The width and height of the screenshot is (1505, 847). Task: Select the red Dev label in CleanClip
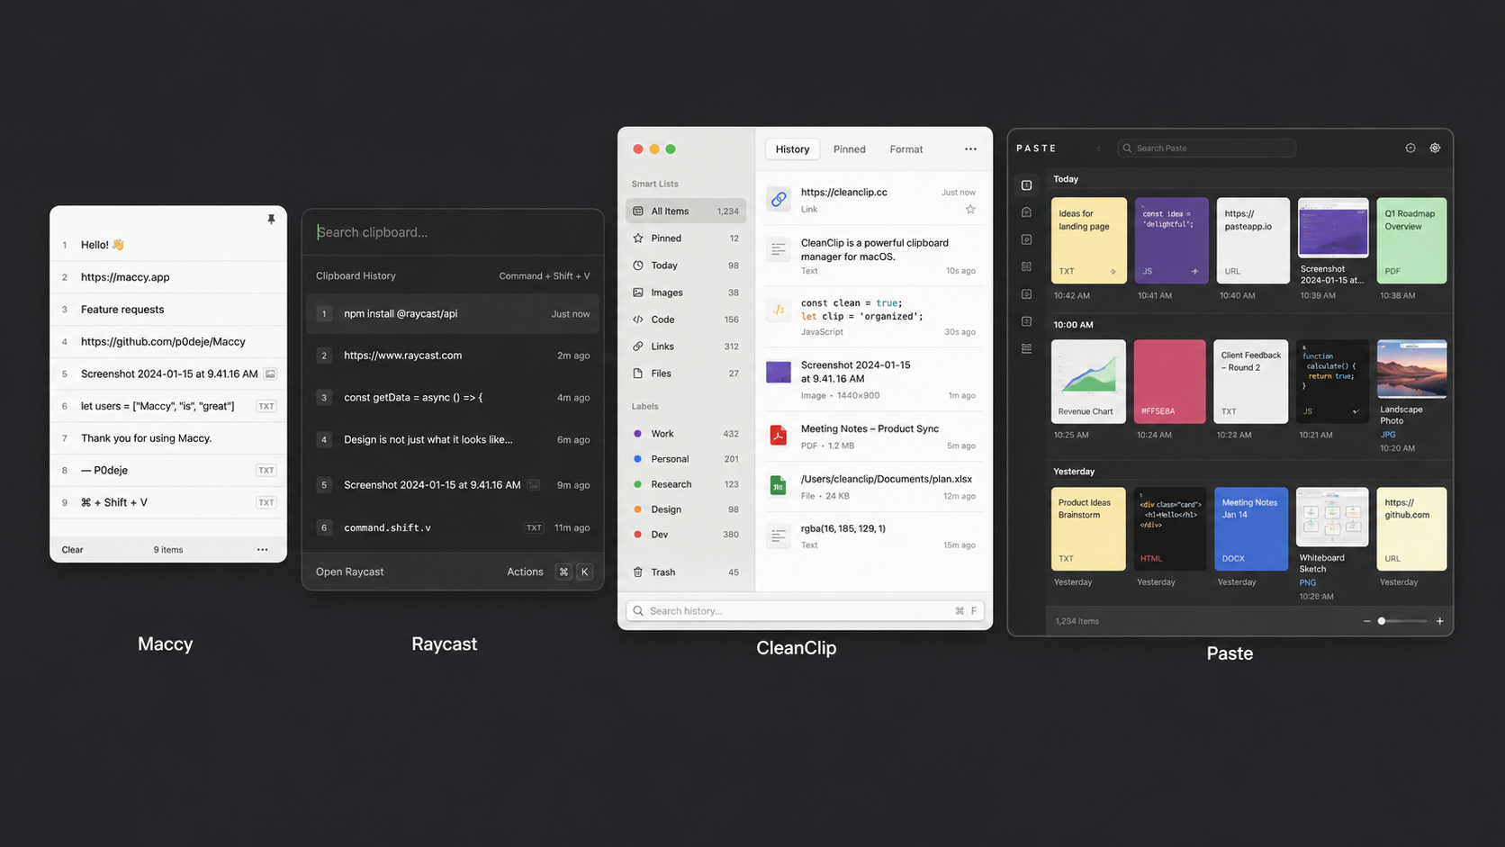pos(686,535)
